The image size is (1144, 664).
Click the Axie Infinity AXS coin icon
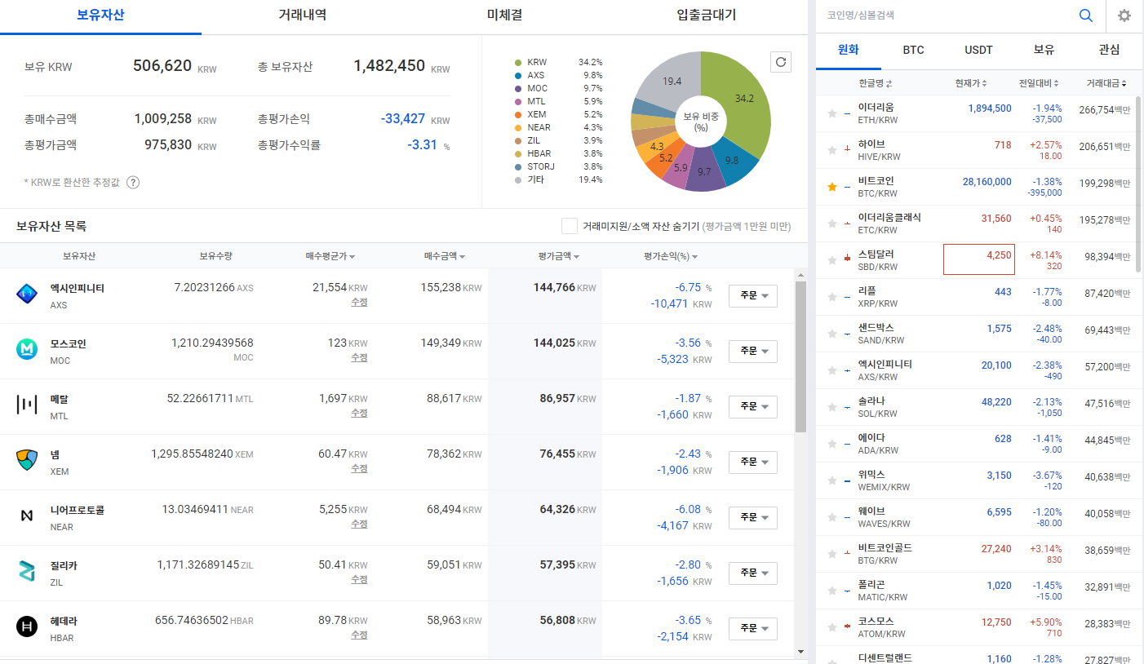pos(27,294)
